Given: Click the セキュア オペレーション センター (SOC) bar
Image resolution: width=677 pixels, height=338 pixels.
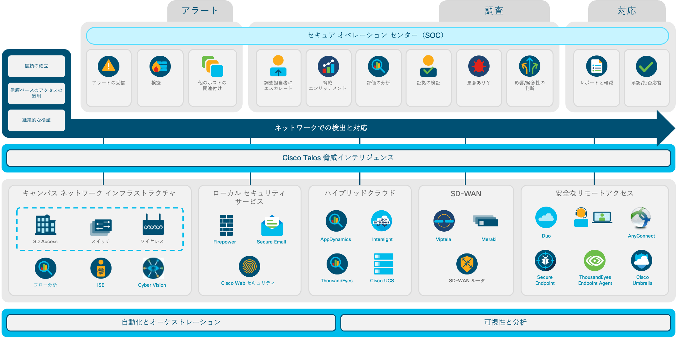Looking at the screenshot, I should point(377,36).
